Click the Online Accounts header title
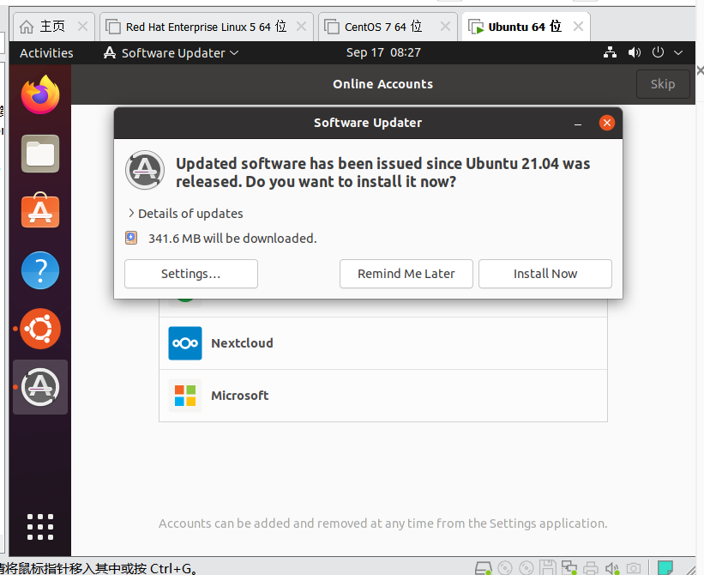Viewport: 704px width, 575px height. (x=383, y=84)
